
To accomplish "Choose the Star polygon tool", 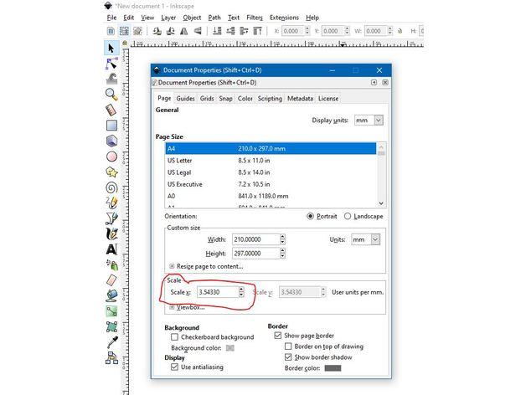I will [111, 172].
